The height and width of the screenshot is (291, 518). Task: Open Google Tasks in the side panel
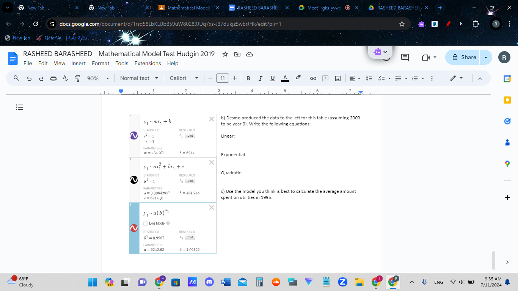[x=507, y=121]
